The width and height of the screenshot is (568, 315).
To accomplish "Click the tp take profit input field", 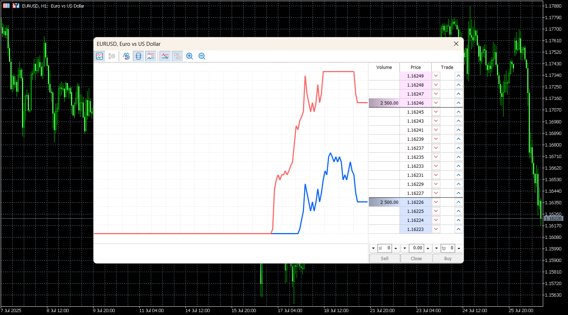I will 448,248.
